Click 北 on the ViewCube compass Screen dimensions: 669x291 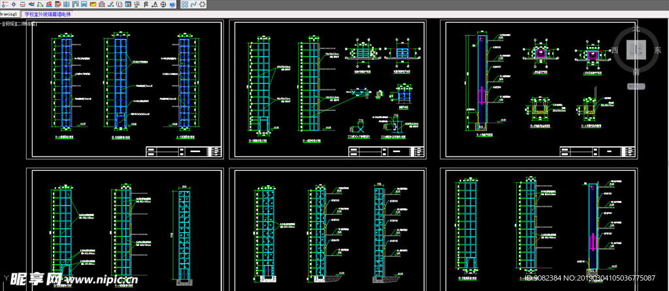pyautogui.click(x=637, y=29)
